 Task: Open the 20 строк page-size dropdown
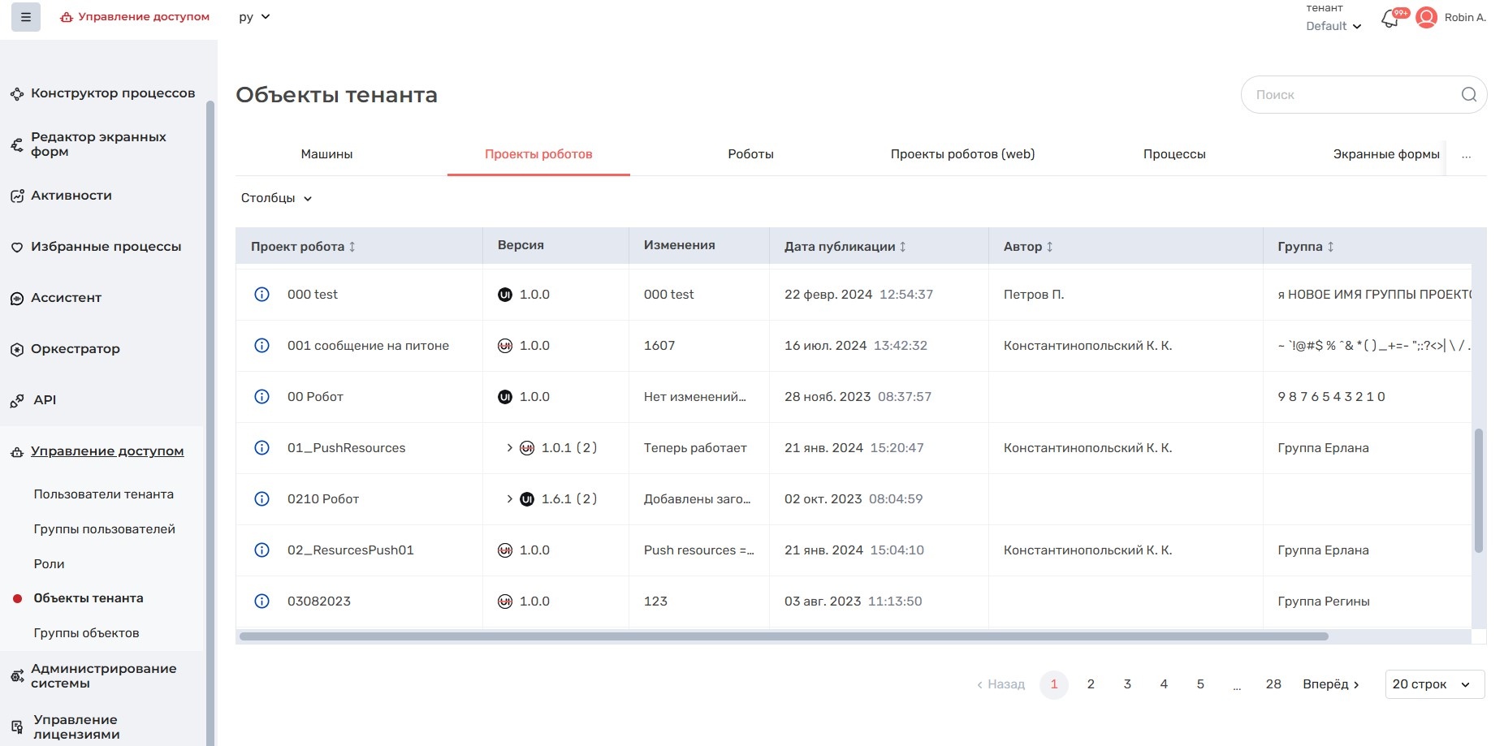pyautogui.click(x=1434, y=684)
